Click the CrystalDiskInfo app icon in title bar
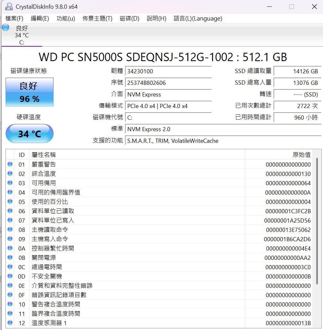This screenshot has height=330, width=323. click(x=9, y=6)
